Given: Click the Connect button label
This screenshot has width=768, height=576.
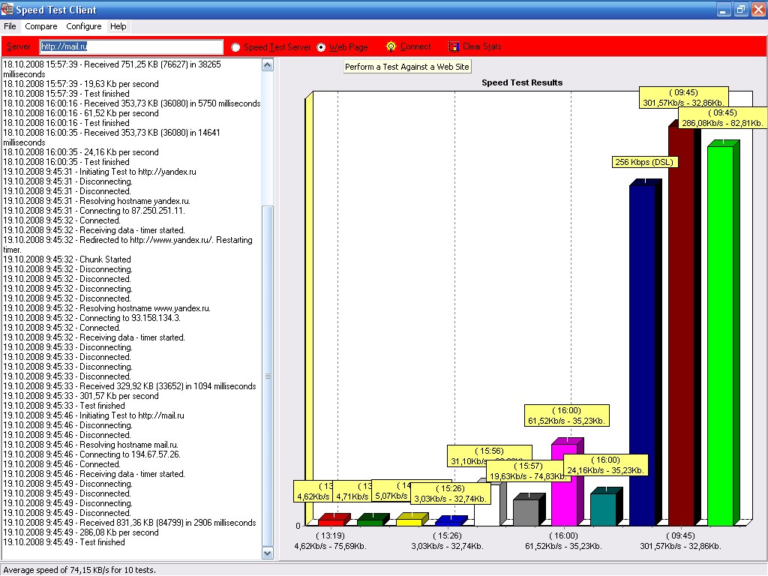Looking at the screenshot, I should (415, 46).
